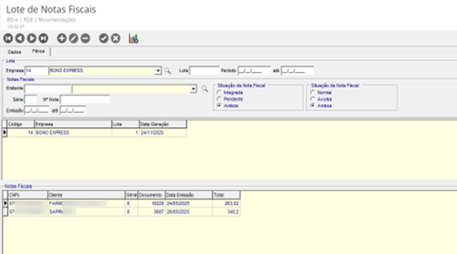Click the CNPJ column header
Image resolution: width=457 pixels, height=254 pixels.
click(x=28, y=195)
